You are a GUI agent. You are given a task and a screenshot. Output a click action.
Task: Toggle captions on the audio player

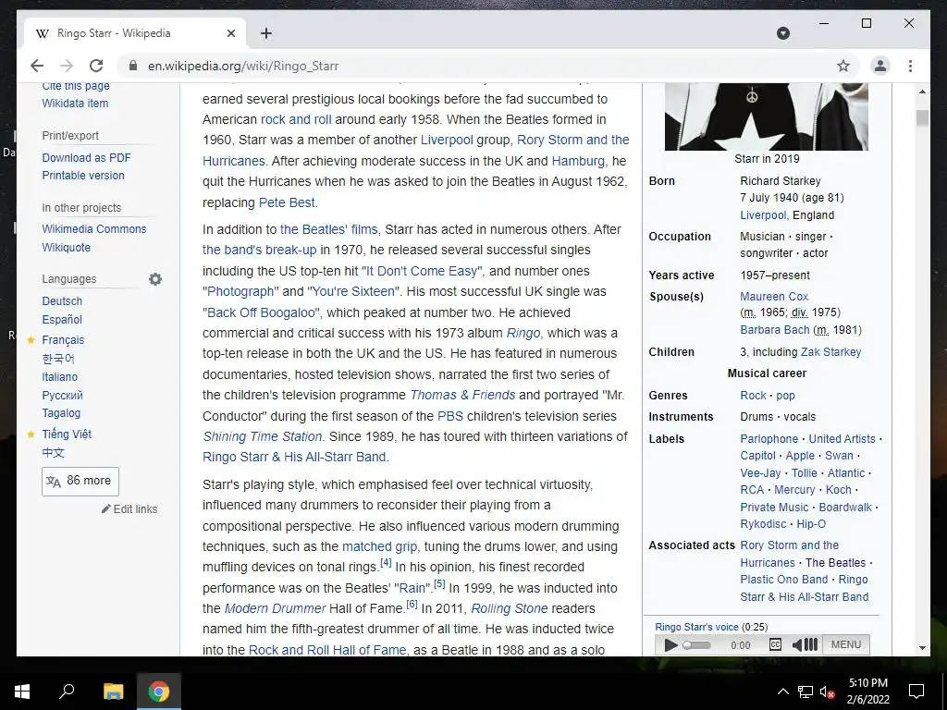776,644
